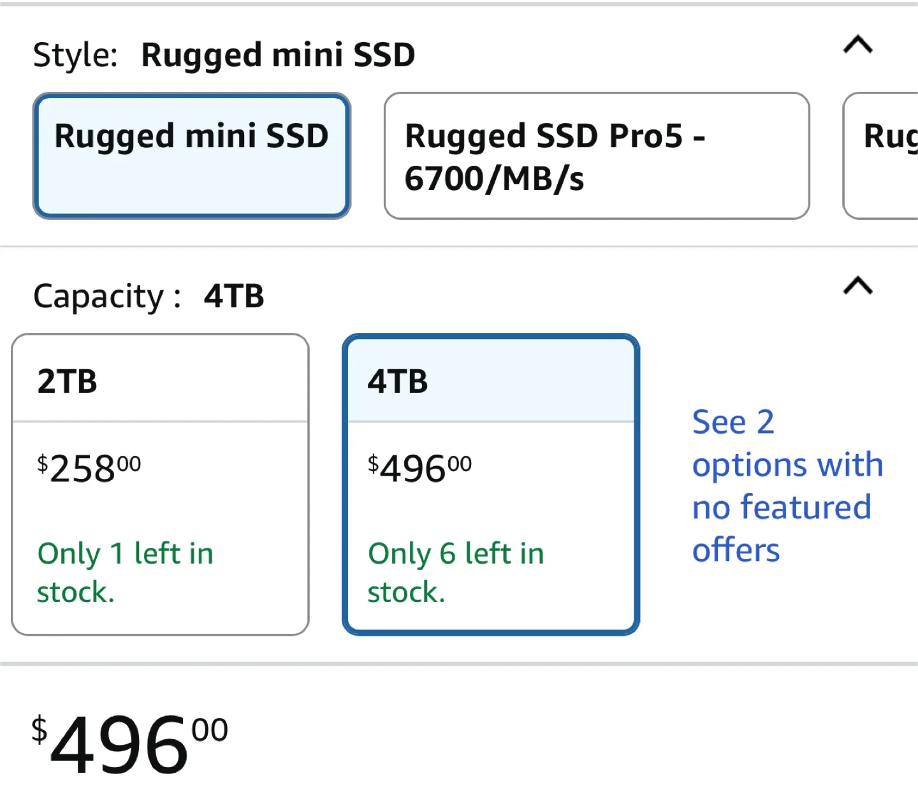Click the 2TB label in the capacity card
The width and height of the screenshot is (918, 799).
(67, 381)
